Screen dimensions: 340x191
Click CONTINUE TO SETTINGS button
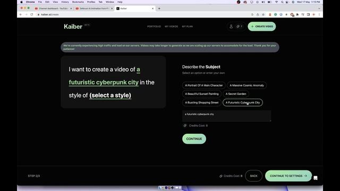[288, 176]
